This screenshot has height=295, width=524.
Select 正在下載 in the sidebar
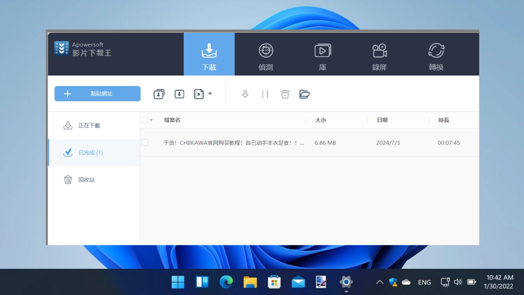(94, 125)
